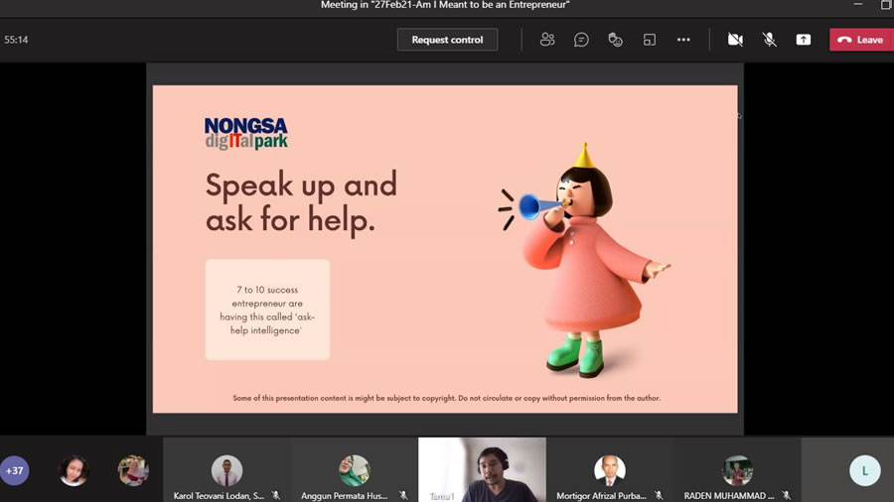This screenshot has height=502, width=894.
Task: Click the shared presentation slide
Action: pyautogui.click(x=445, y=248)
